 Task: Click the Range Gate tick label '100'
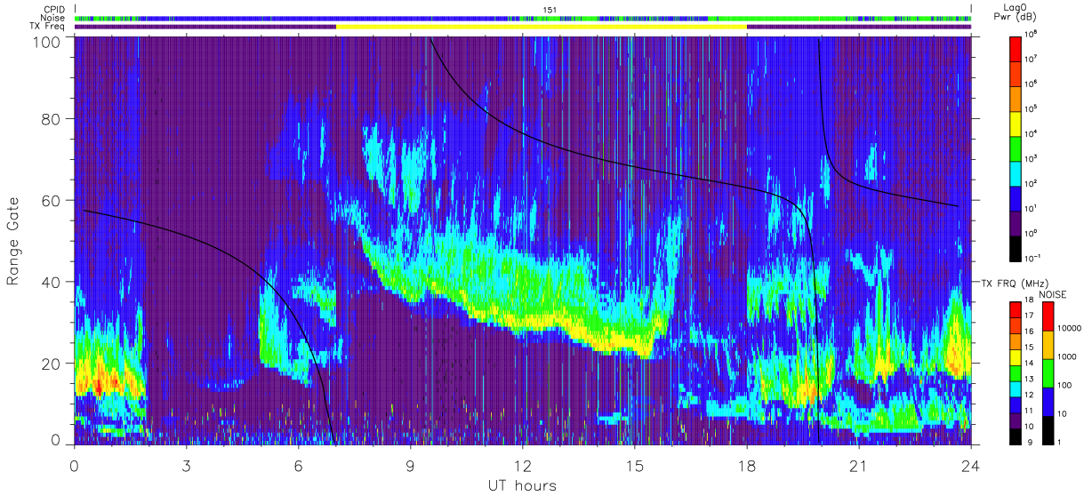[x=46, y=41]
